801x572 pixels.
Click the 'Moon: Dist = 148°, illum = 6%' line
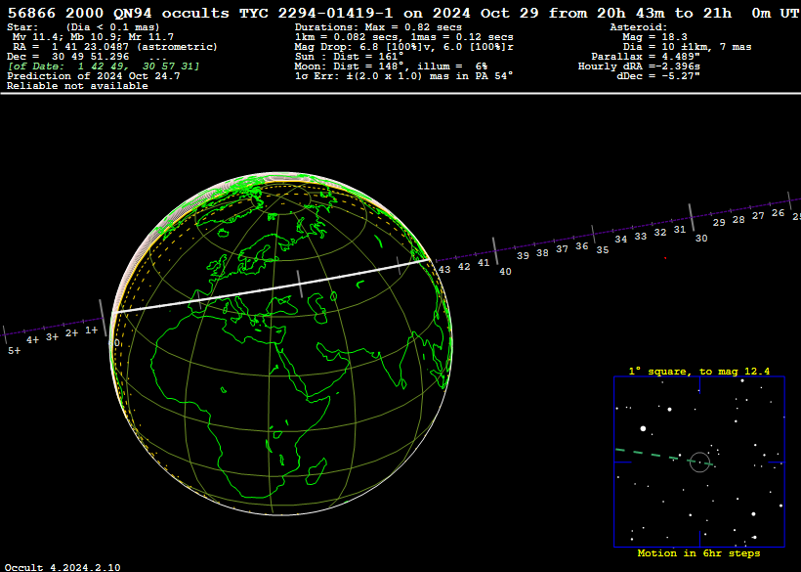click(391, 66)
